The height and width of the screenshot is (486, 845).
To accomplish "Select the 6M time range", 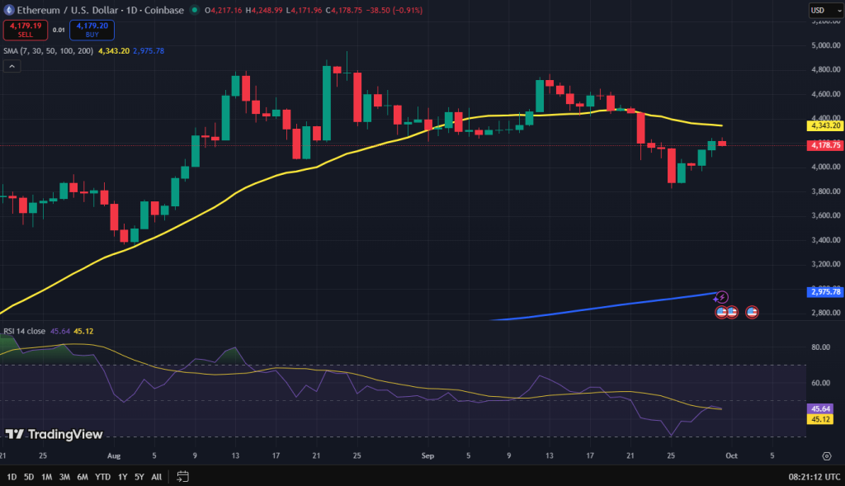I will (83, 477).
